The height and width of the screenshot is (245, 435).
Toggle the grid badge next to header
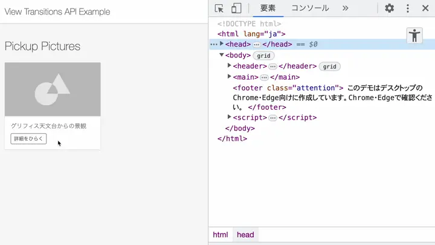pyautogui.click(x=330, y=66)
